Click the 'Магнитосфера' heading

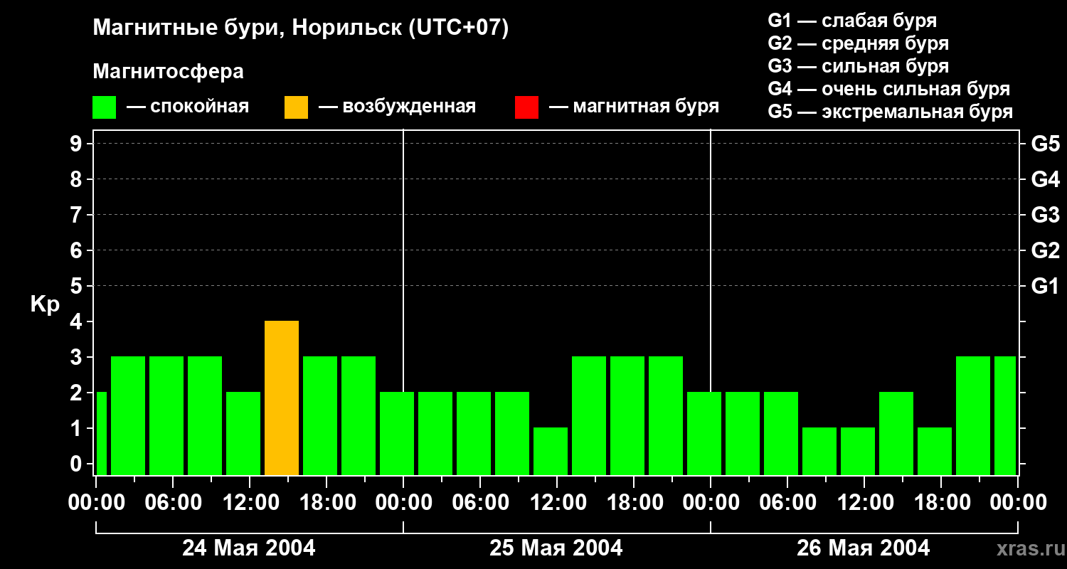[x=168, y=72]
